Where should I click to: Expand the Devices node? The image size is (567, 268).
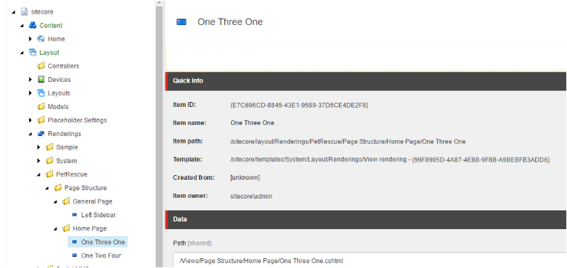point(31,79)
